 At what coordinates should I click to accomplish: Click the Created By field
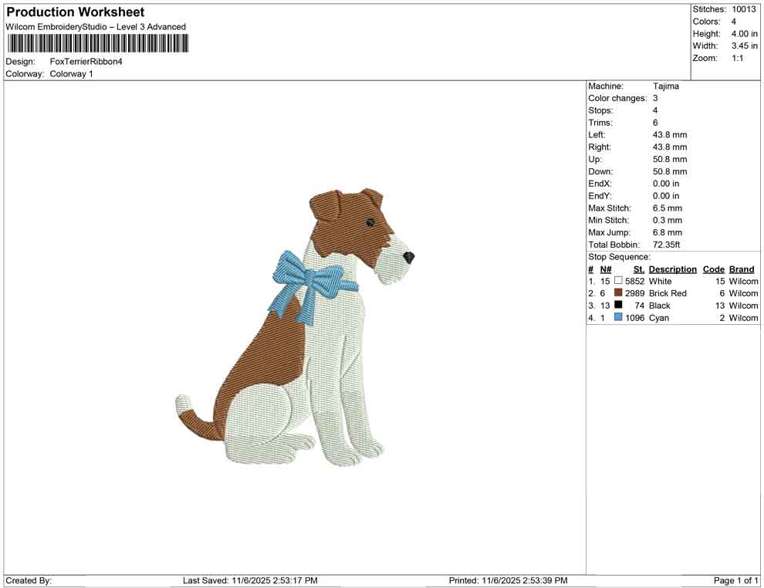coord(29,580)
